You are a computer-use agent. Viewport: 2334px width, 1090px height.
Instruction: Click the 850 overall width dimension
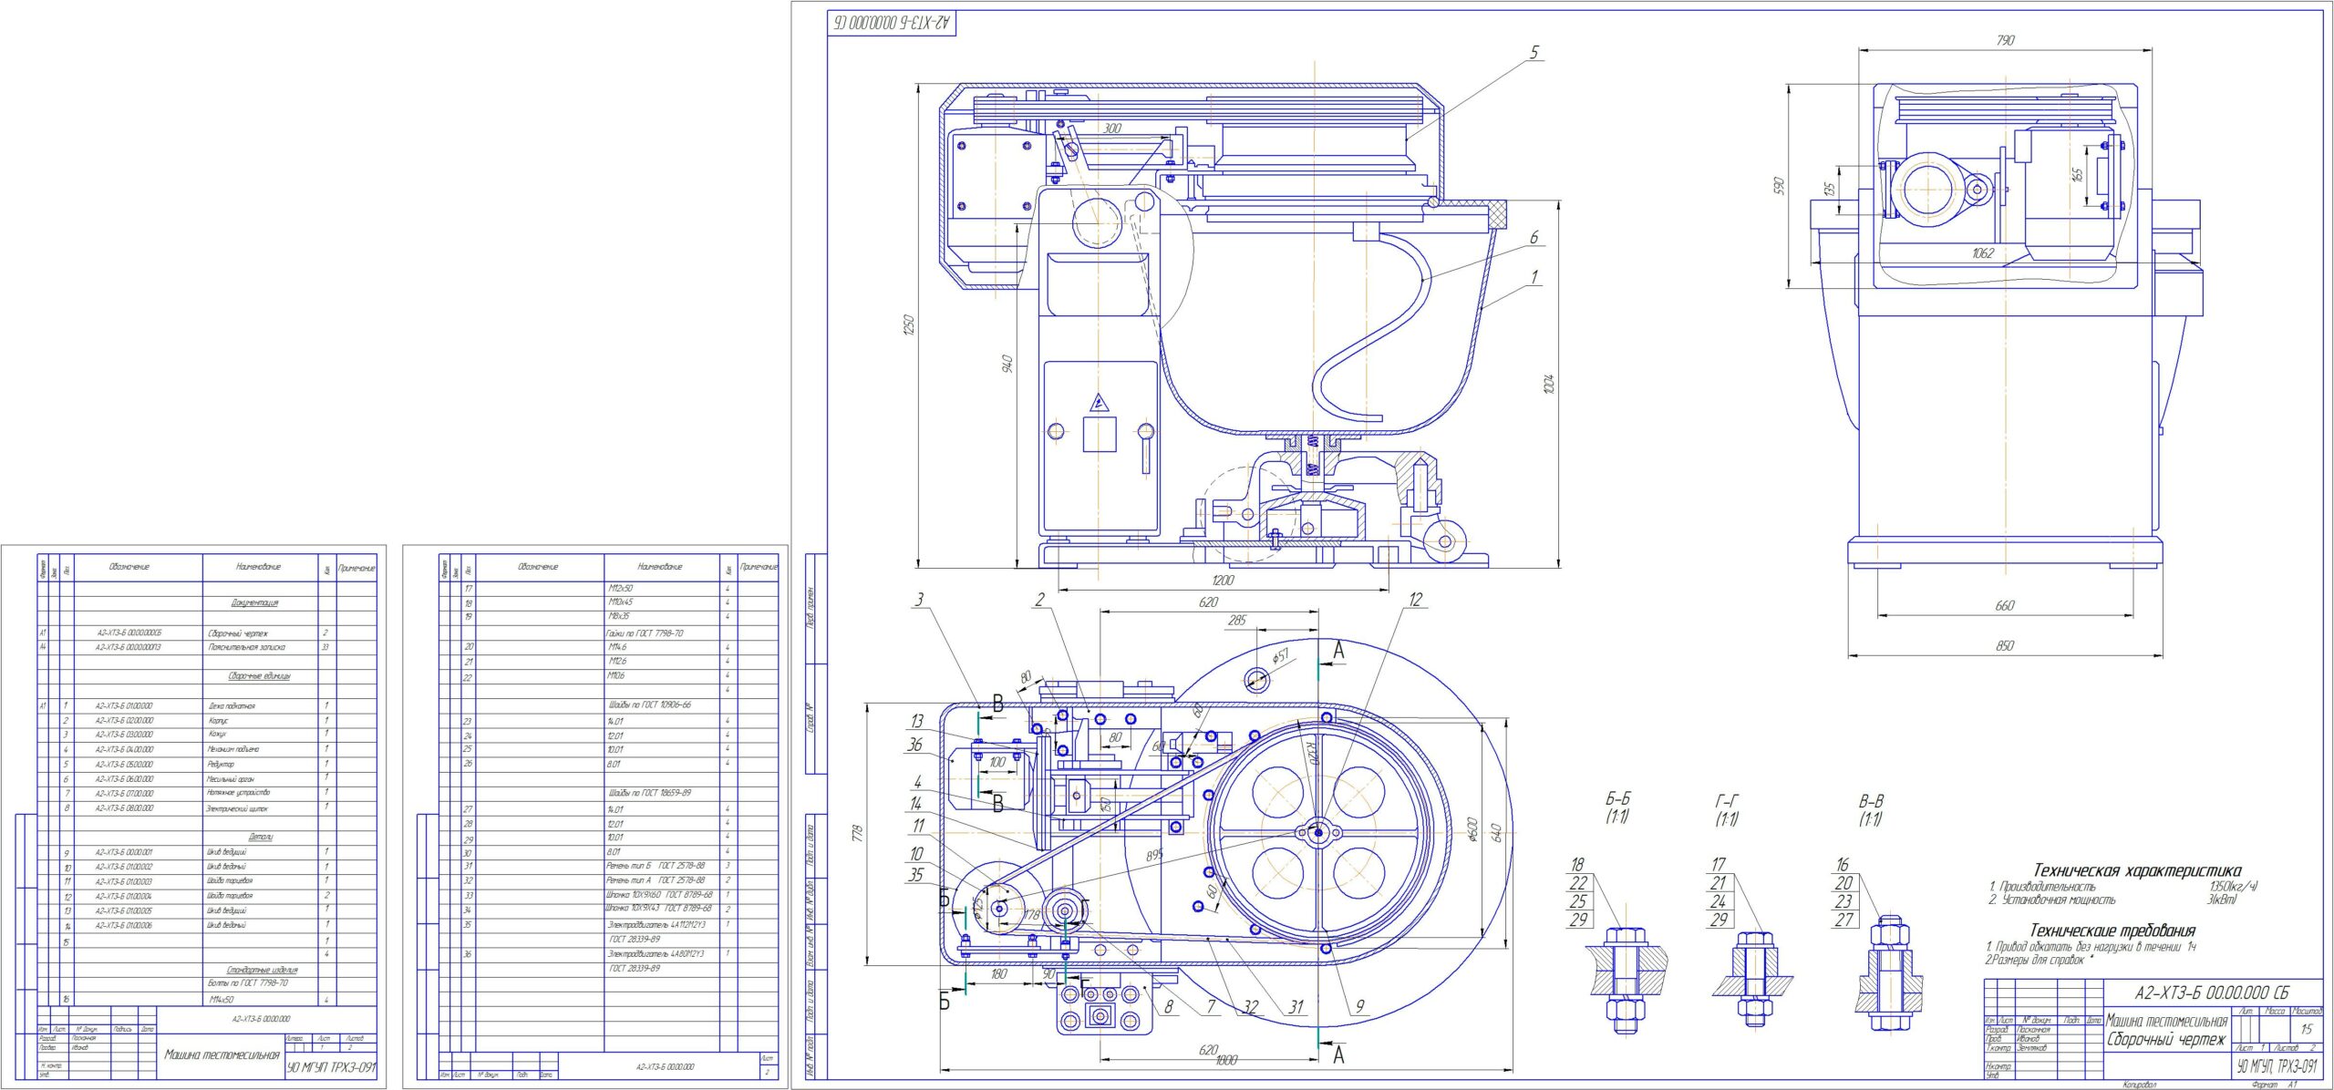(x=2005, y=645)
